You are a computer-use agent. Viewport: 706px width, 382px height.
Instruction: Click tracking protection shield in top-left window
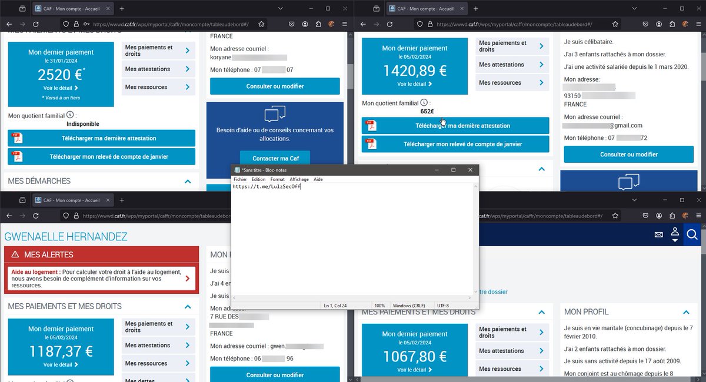pyautogui.click(x=66, y=24)
